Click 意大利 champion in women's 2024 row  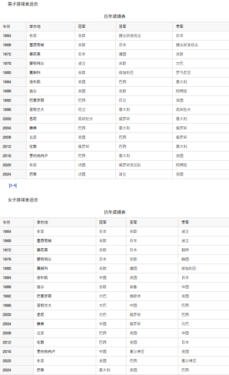point(105,370)
